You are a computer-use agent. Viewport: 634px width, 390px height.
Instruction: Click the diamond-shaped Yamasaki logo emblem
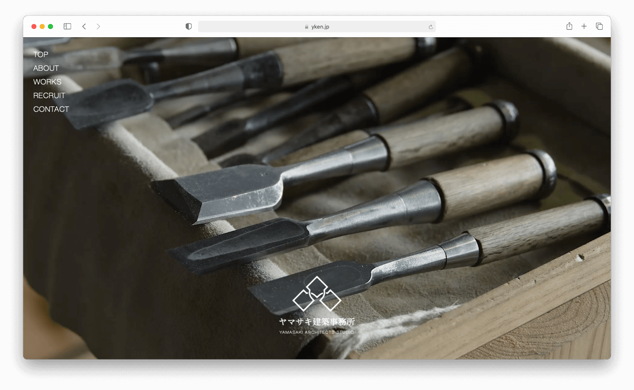click(x=317, y=294)
